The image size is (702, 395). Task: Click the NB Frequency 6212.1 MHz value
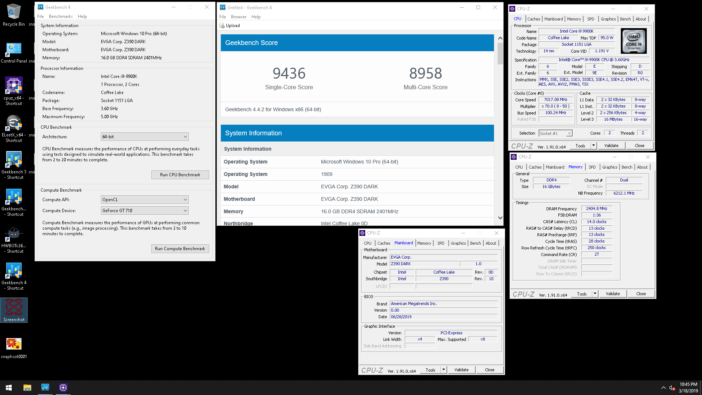click(624, 193)
